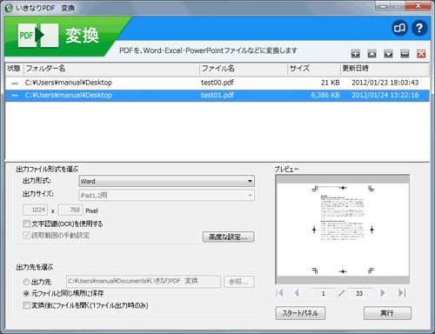This screenshot has height=334, width=435.
Task: Click the current page number field
Action: 323,294
